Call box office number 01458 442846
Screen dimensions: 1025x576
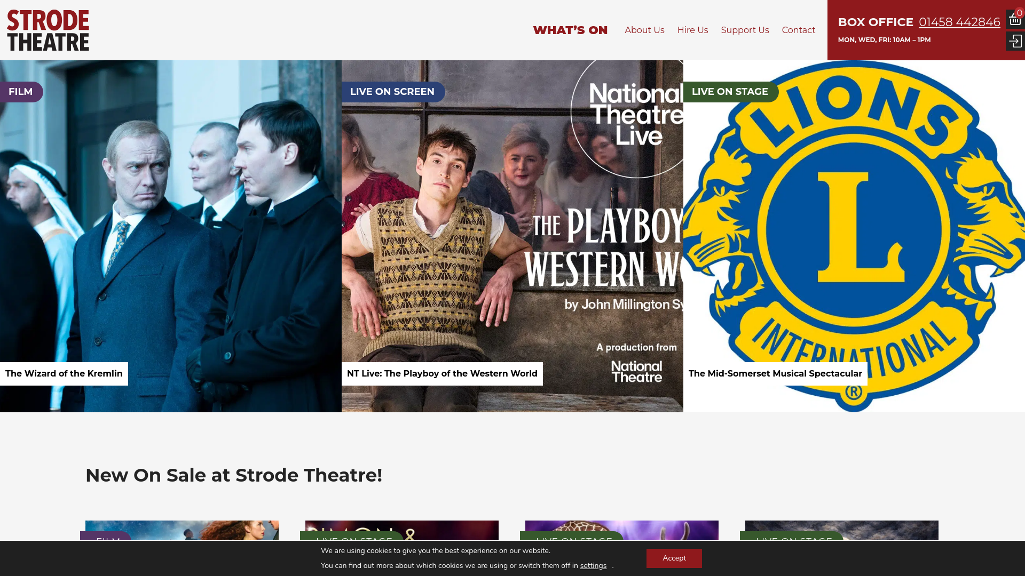[x=959, y=22]
